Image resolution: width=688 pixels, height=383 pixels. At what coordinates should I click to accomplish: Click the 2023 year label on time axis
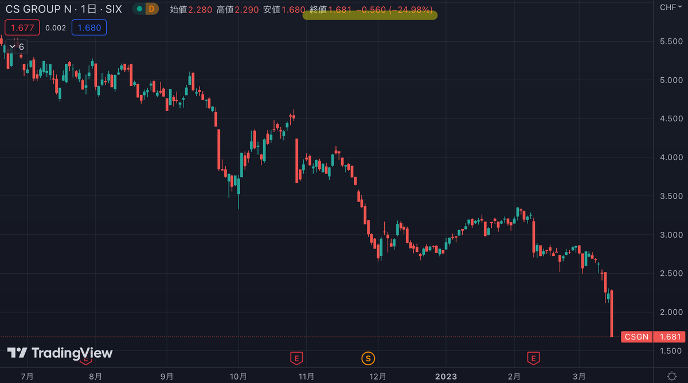pyautogui.click(x=445, y=376)
